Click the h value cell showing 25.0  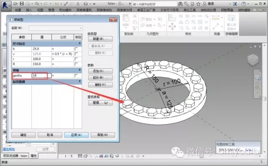[41, 49]
